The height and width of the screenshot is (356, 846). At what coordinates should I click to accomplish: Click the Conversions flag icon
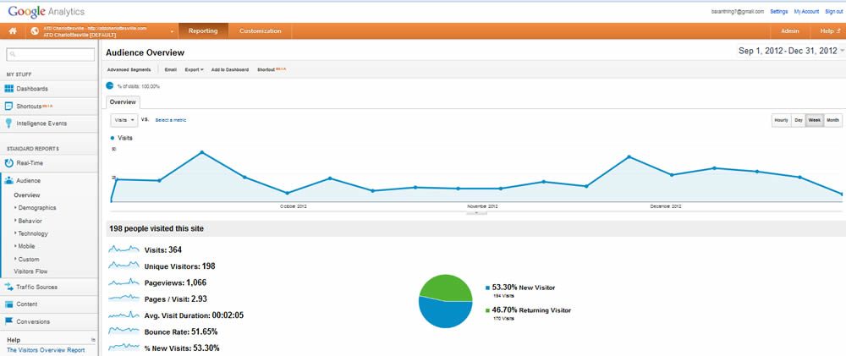click(9, 321)
